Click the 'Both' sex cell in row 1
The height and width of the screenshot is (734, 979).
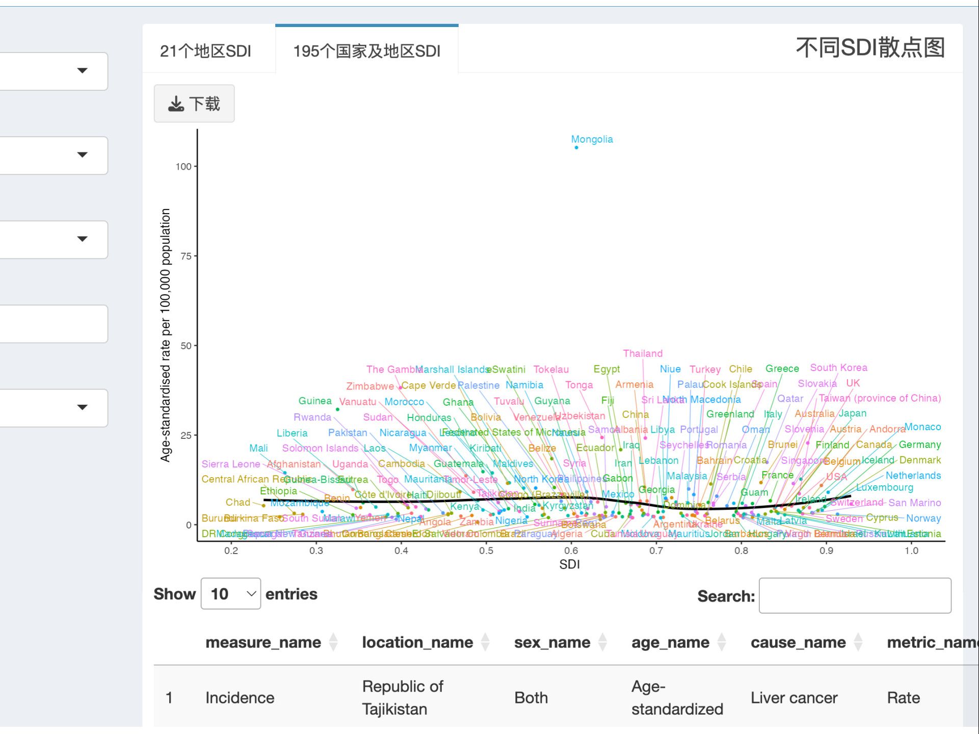click(x=531, y=698)
